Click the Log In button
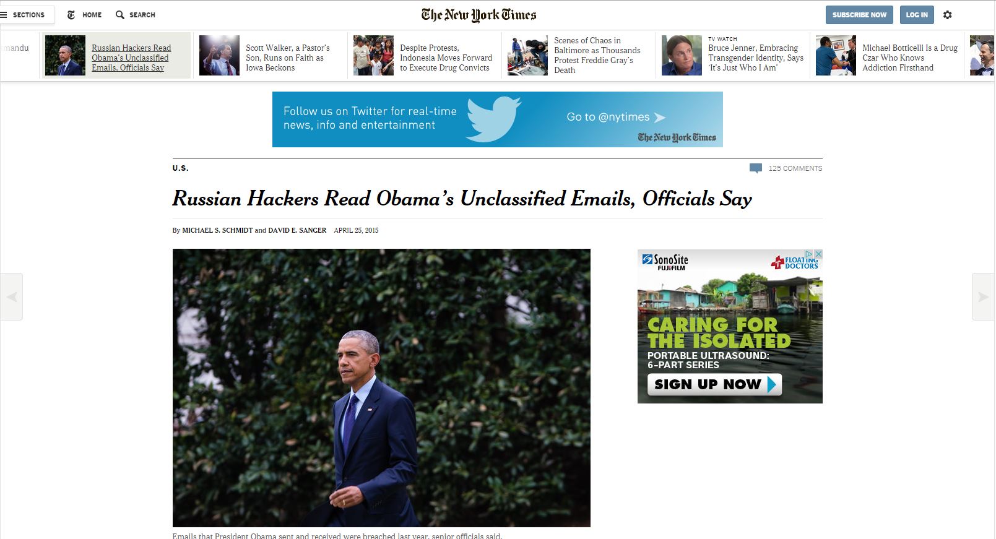Image resolution: width=996 pixels, height=539 pixels. tap(917, 15)
